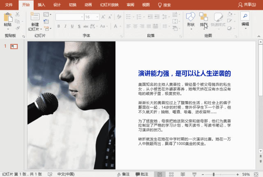Click the Comments (批注) button
The image size is (263, 177).
pos(142,174)
